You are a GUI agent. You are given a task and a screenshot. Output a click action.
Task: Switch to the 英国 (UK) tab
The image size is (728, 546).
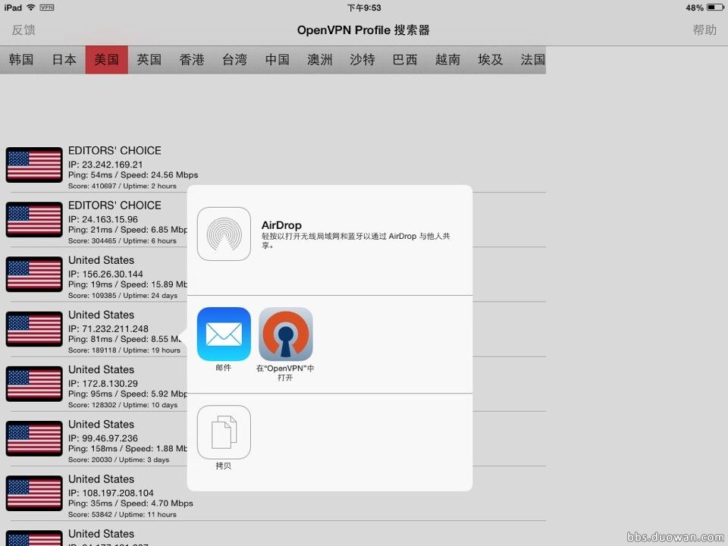pyautogui.click(x=149, y=59)
